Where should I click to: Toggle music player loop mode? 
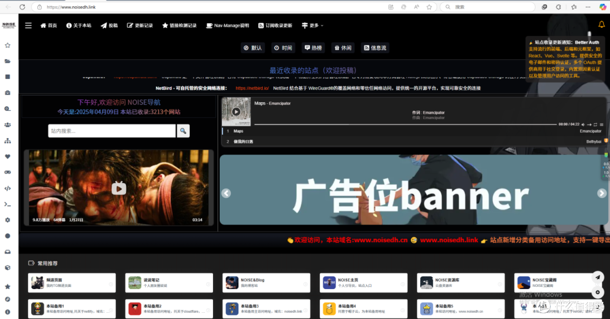pos(595,124)
